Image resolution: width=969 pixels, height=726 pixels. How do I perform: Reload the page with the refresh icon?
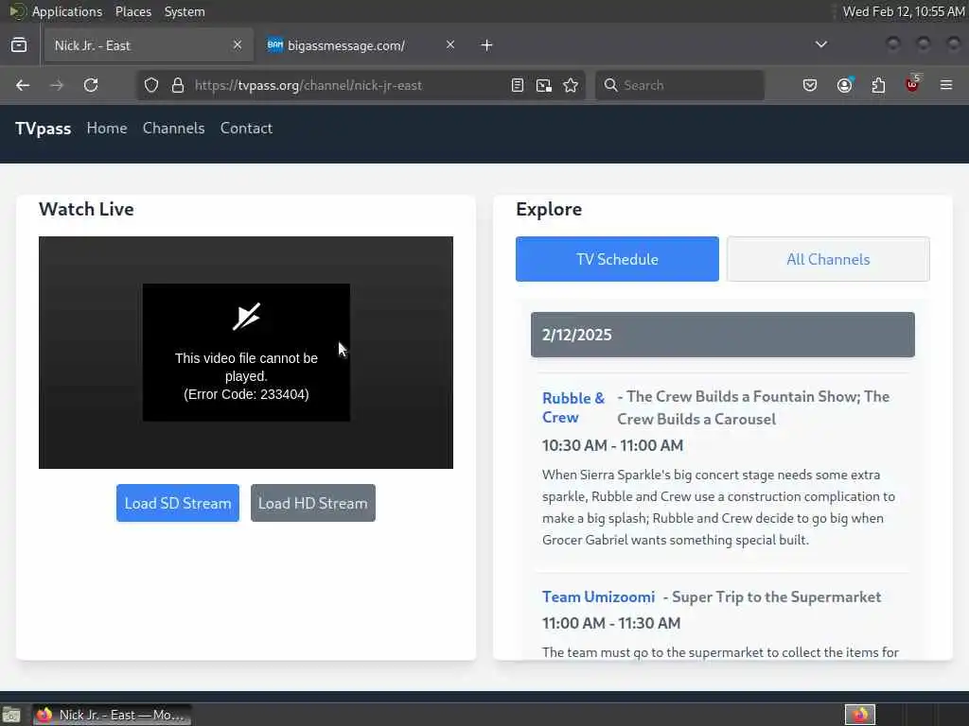(x=91, y=85)
